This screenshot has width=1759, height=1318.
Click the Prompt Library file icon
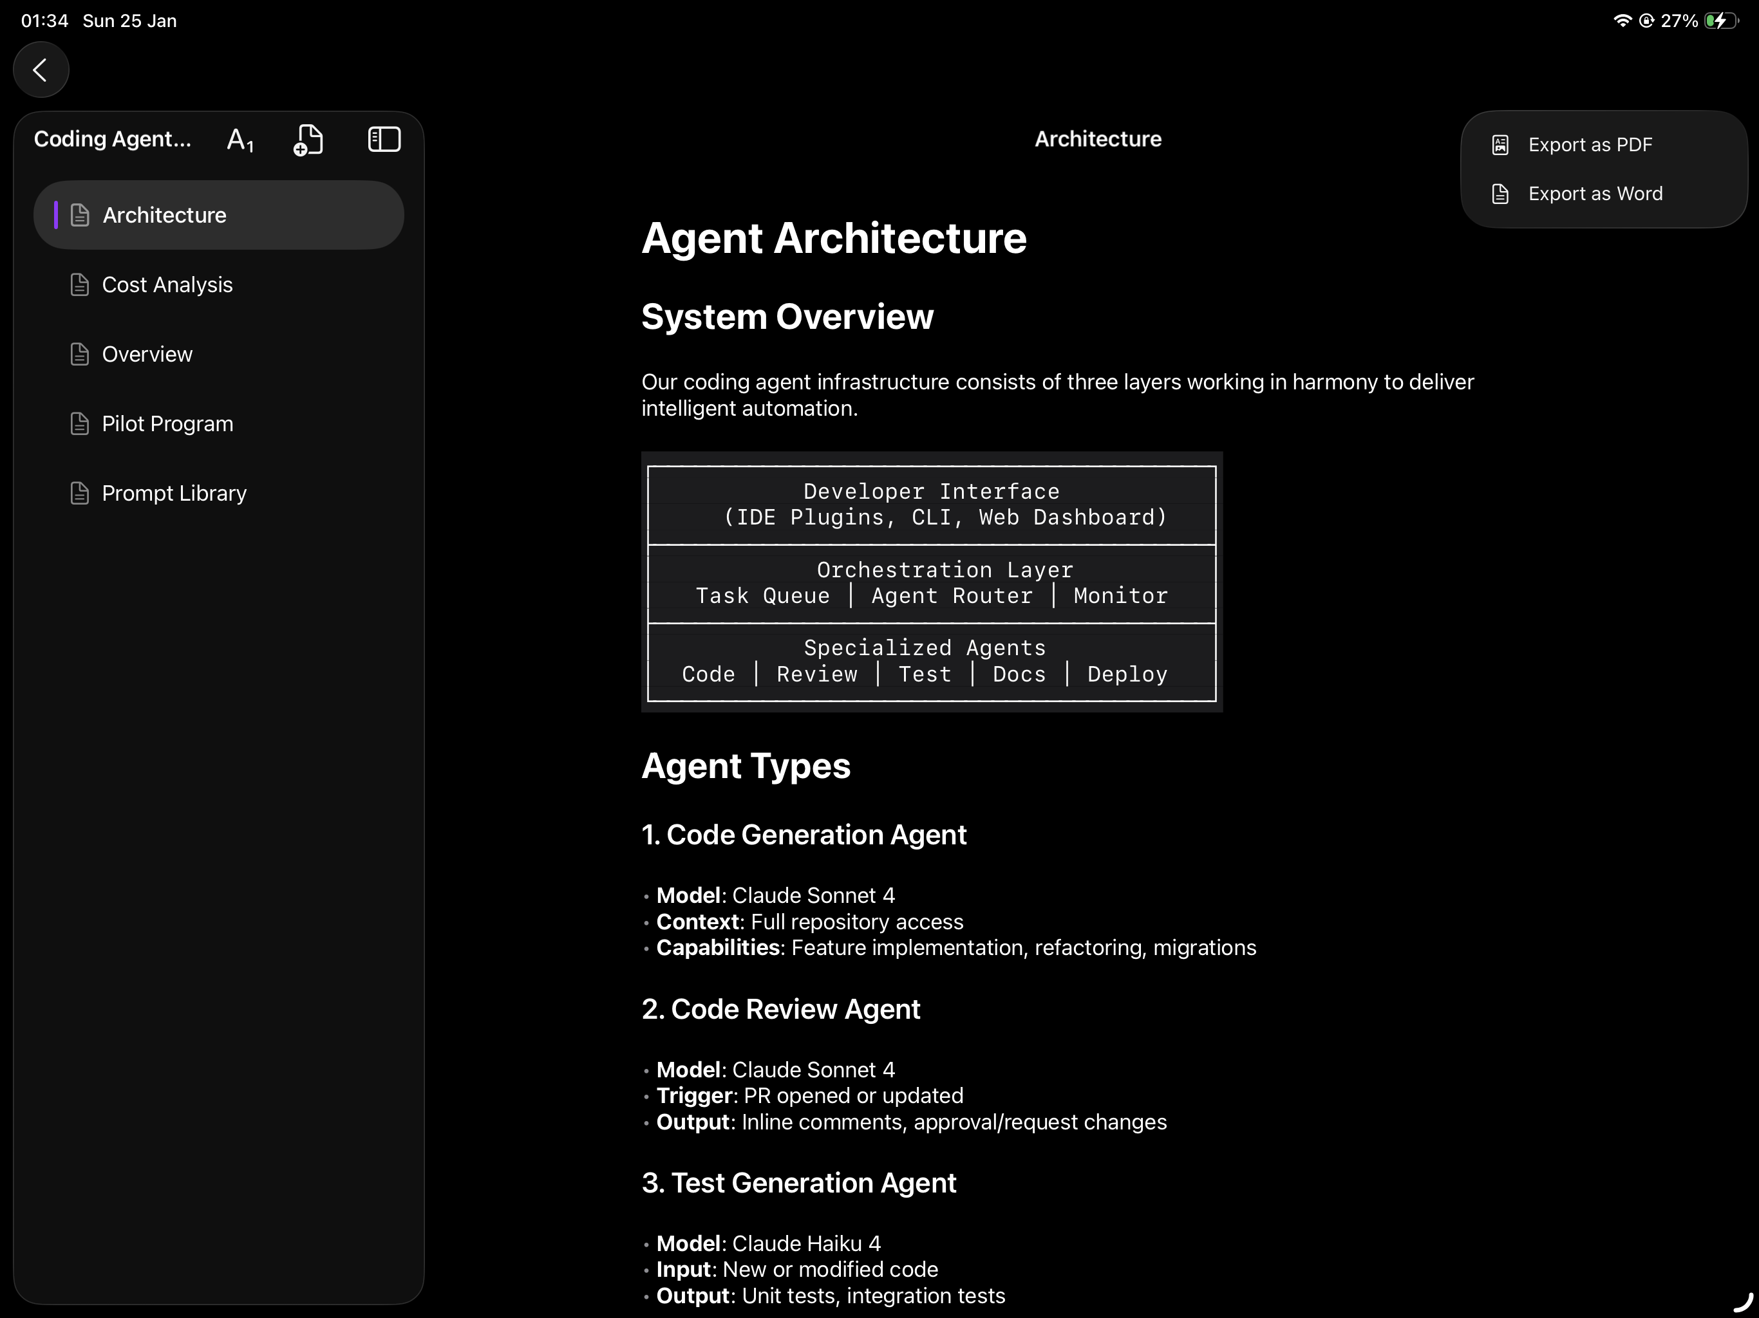pos(80,494)
